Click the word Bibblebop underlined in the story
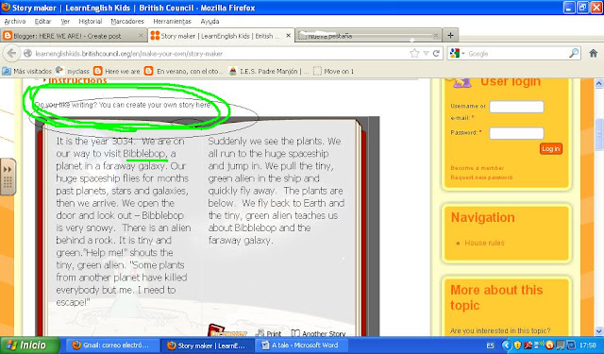Viewport: 604px width, 354px height. point(144,153)
